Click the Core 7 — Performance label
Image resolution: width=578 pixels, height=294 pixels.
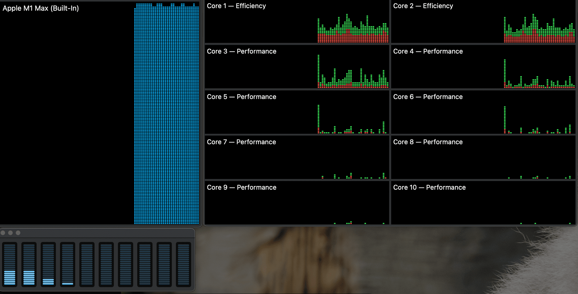pyautogui.click(x=241, y=142)
